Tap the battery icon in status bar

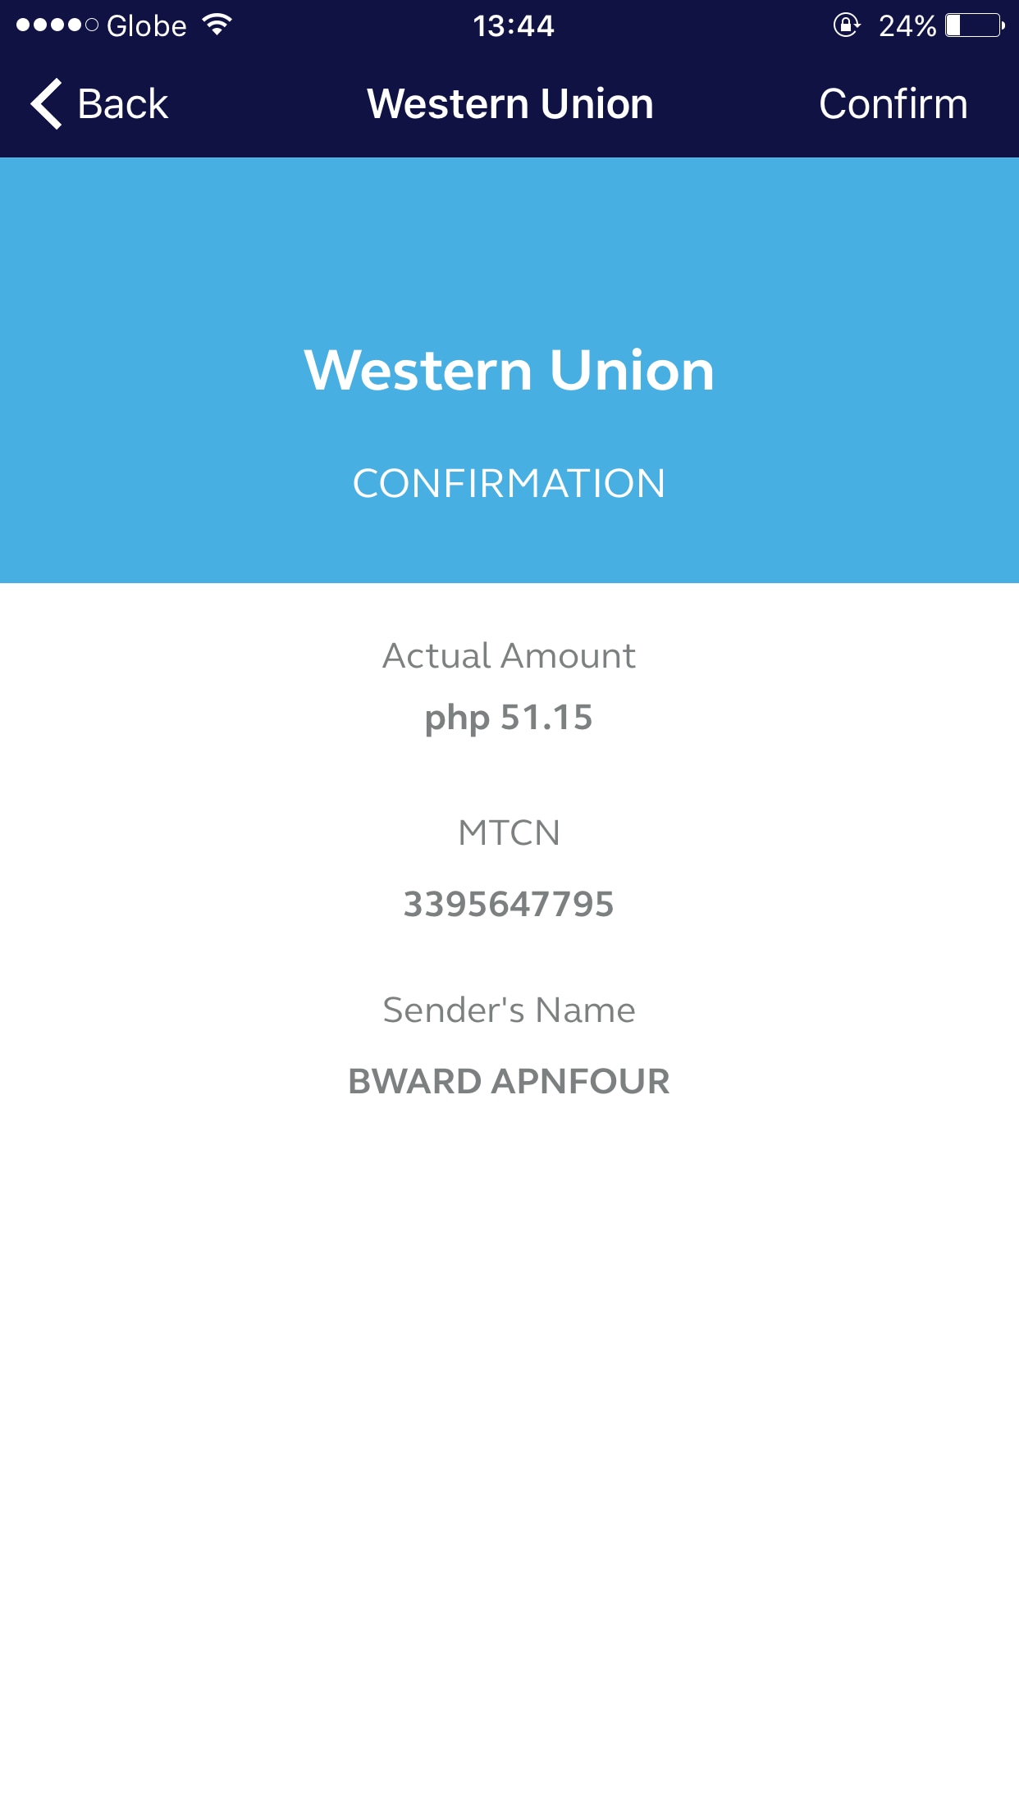(975, 25)
